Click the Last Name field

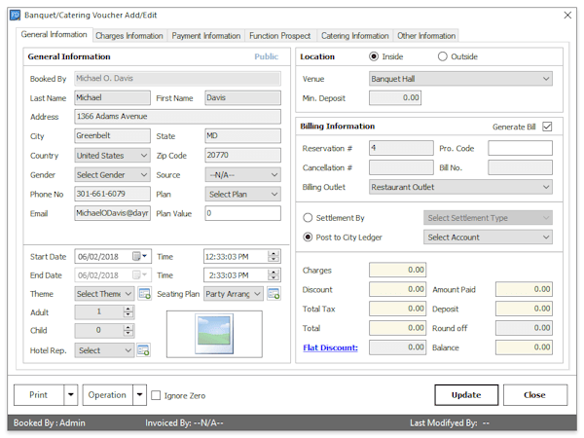tap(113, 97)
